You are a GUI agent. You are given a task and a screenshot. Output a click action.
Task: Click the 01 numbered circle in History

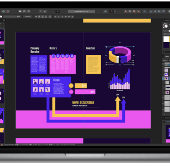pos(53,56)
